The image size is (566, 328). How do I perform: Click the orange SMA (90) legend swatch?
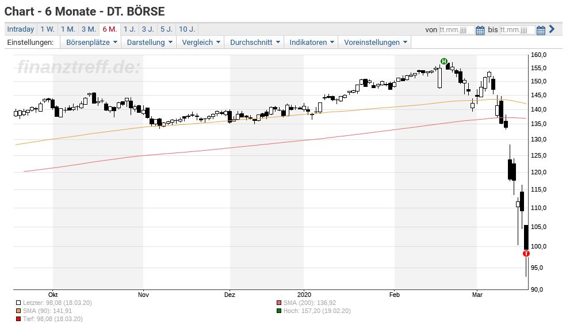(18, 311)
